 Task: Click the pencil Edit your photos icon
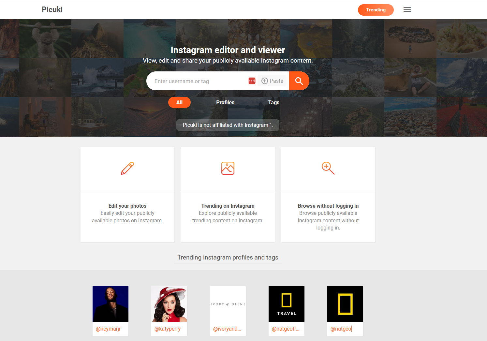pos(127,168)
